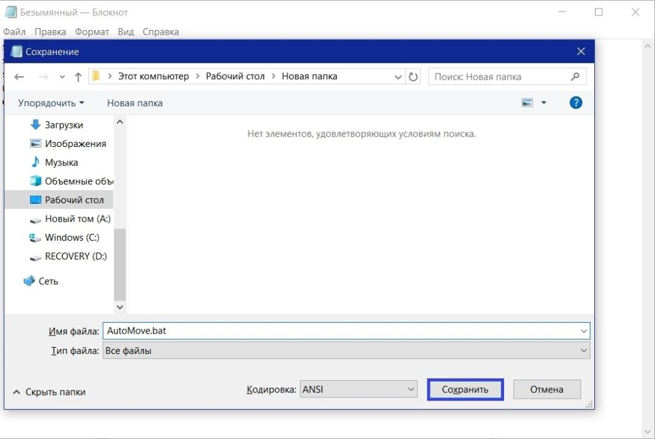Screen dimensions: 655x439
Task: Open the 'Тип файла' combo box
Action: (x=346, y=351)
